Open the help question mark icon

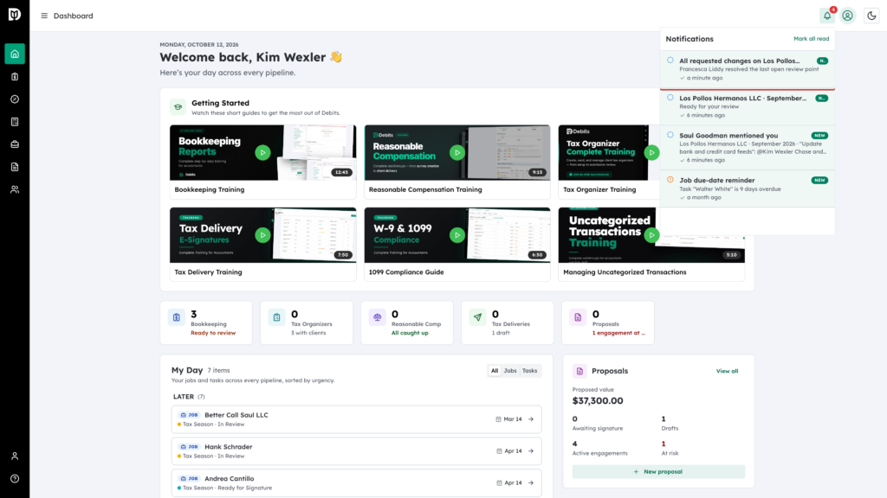point(15,478)
